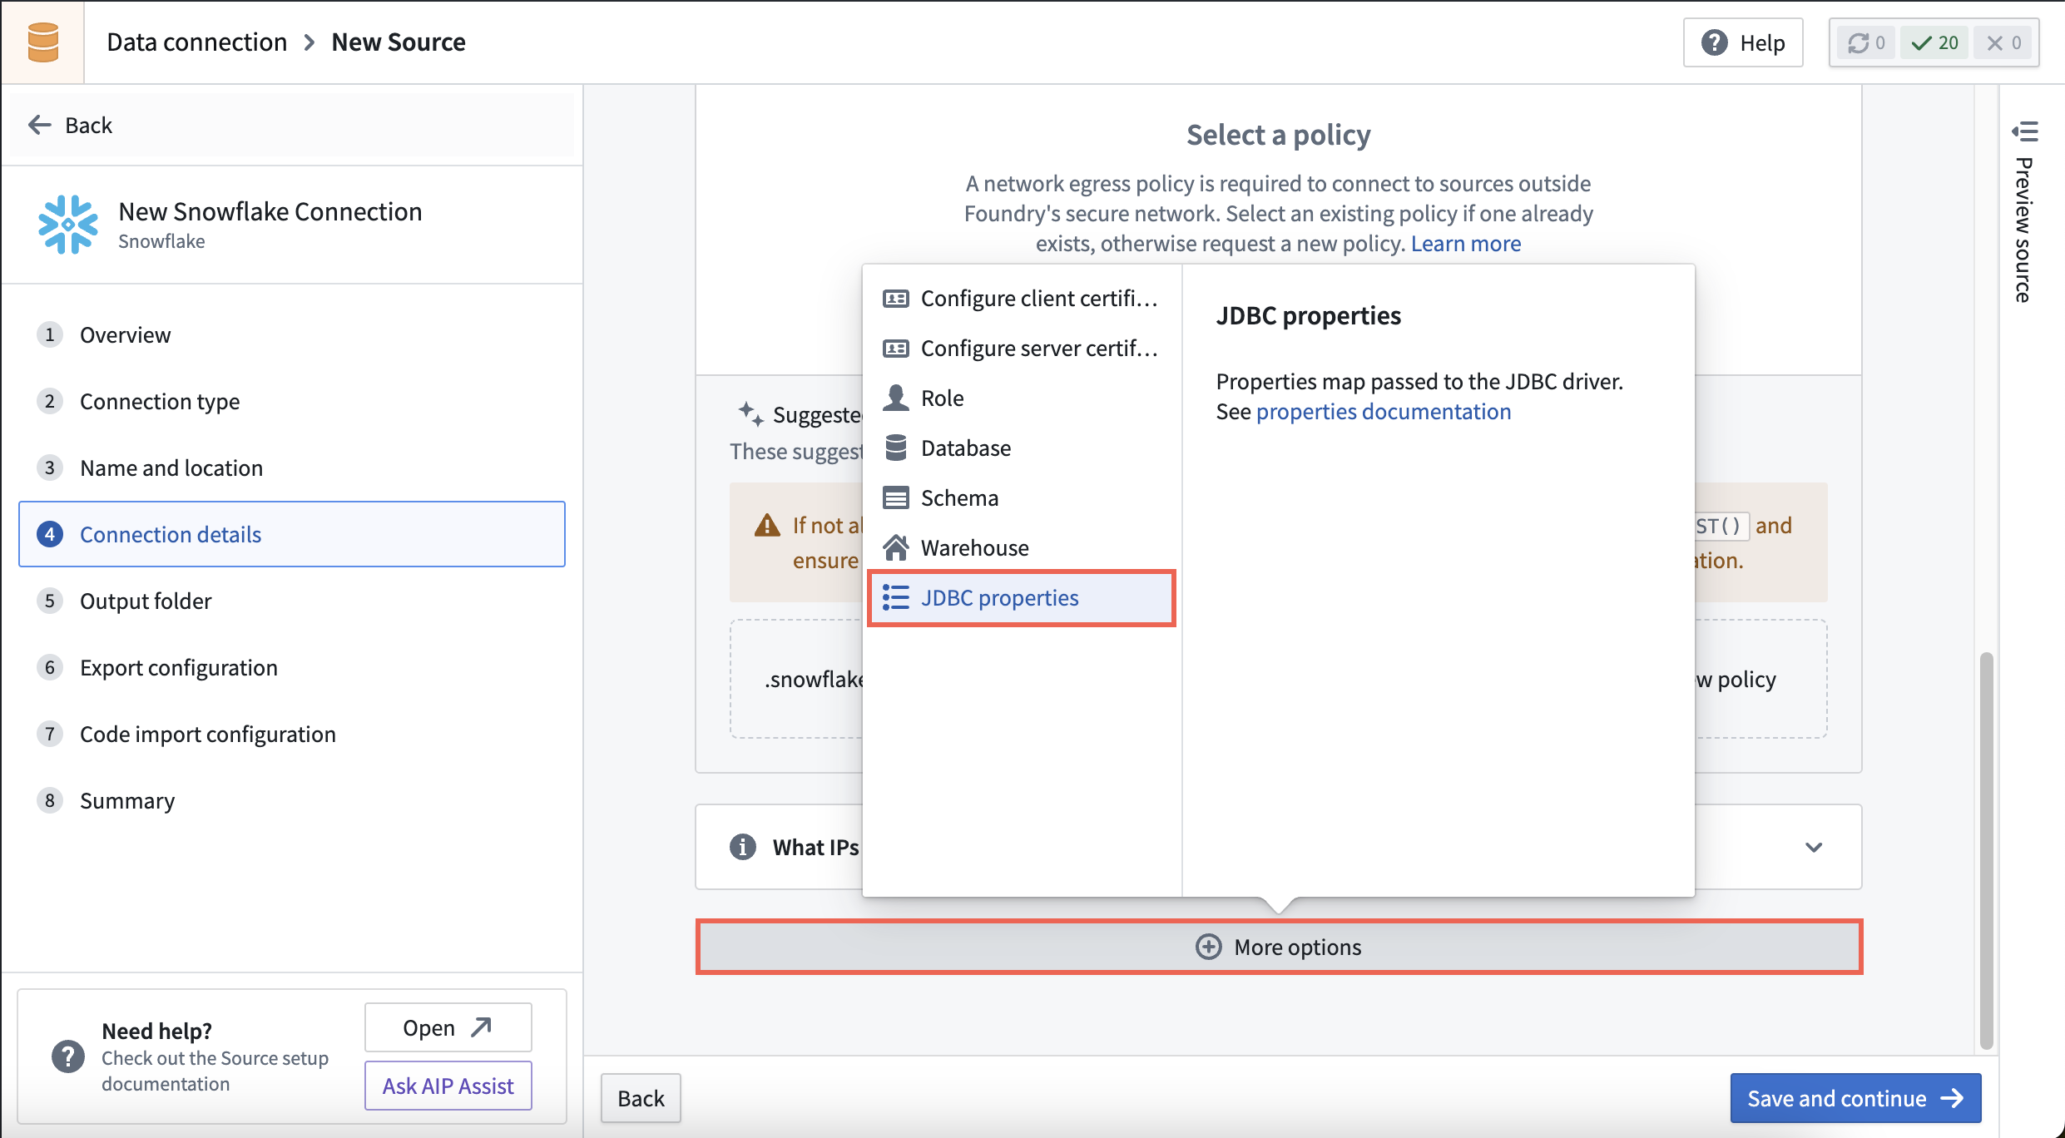The height and width of the screenshot is (1138, 2065).
Task: Choose the Warehouse option
Action: pyautogui.click(x=1021, y=547)
